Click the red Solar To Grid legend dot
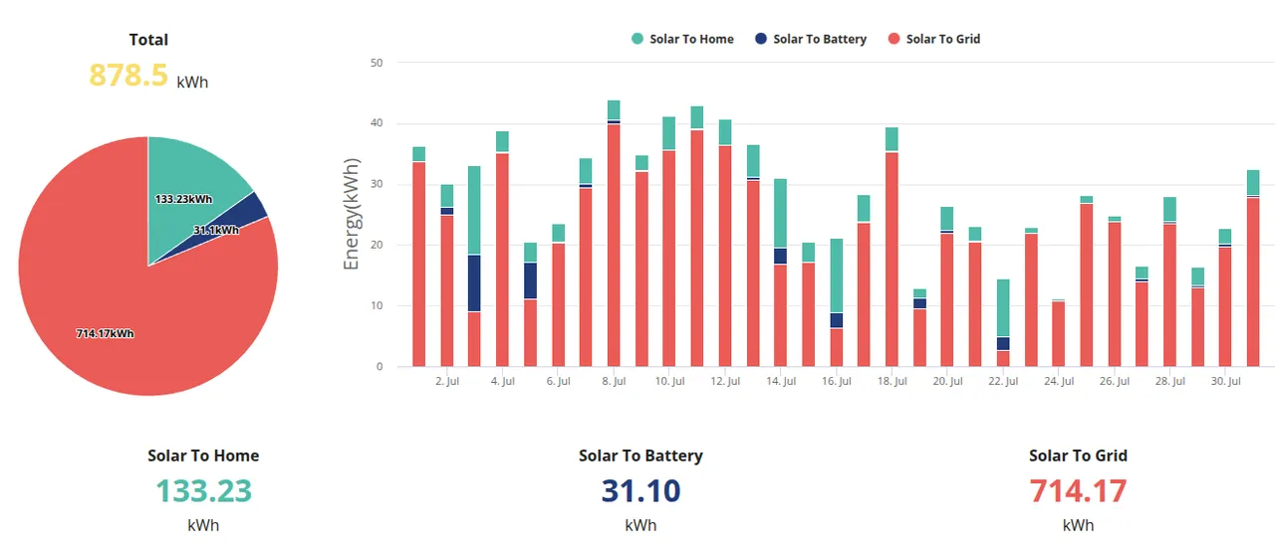The image size is (1275, 548). 894,39
